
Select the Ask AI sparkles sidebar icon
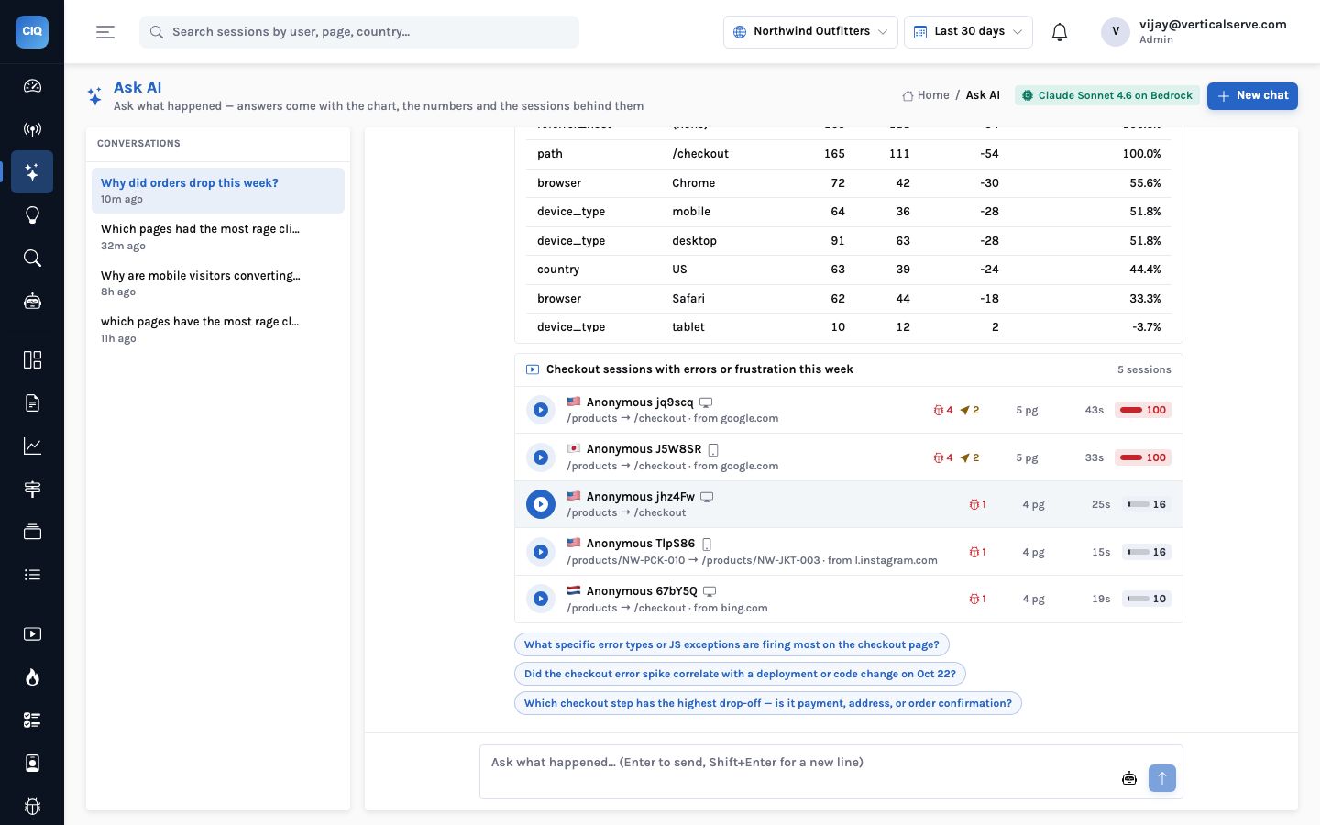[32, 172]
